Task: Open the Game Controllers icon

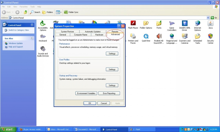Action: [172, 24]
